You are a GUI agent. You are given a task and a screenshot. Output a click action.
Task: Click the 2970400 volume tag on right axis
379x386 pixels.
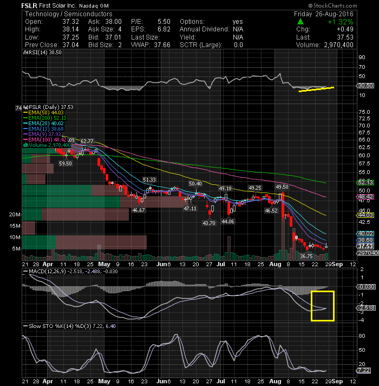click(368, 253)
